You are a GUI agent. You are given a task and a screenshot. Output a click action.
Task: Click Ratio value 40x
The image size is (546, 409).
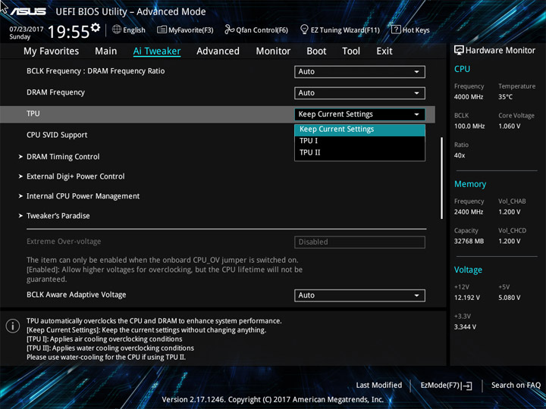460,155
